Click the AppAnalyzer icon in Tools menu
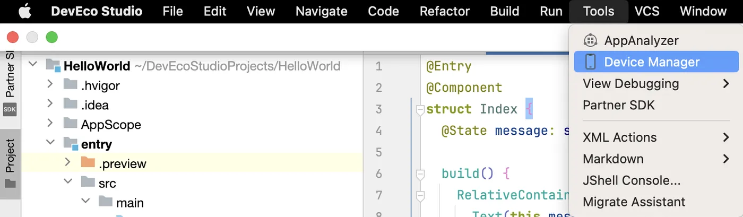This screenshot has height=217, width=743. pos(590,40)
